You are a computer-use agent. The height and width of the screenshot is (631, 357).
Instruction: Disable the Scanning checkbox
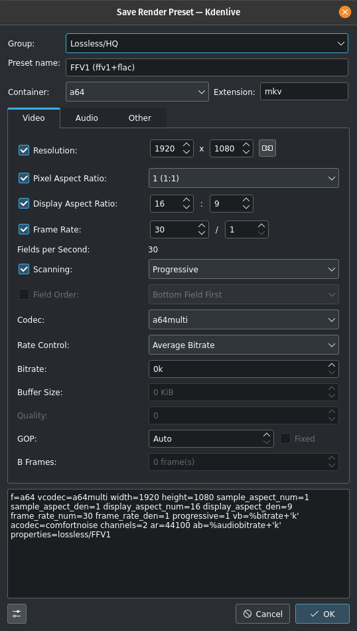pos(24,269)
